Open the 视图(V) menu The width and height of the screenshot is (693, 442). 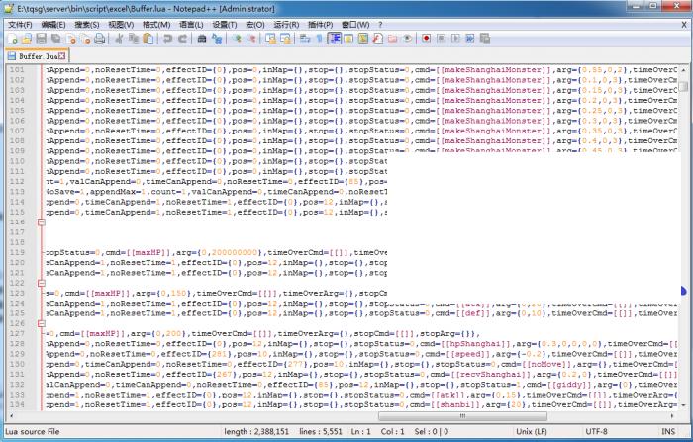121,25
